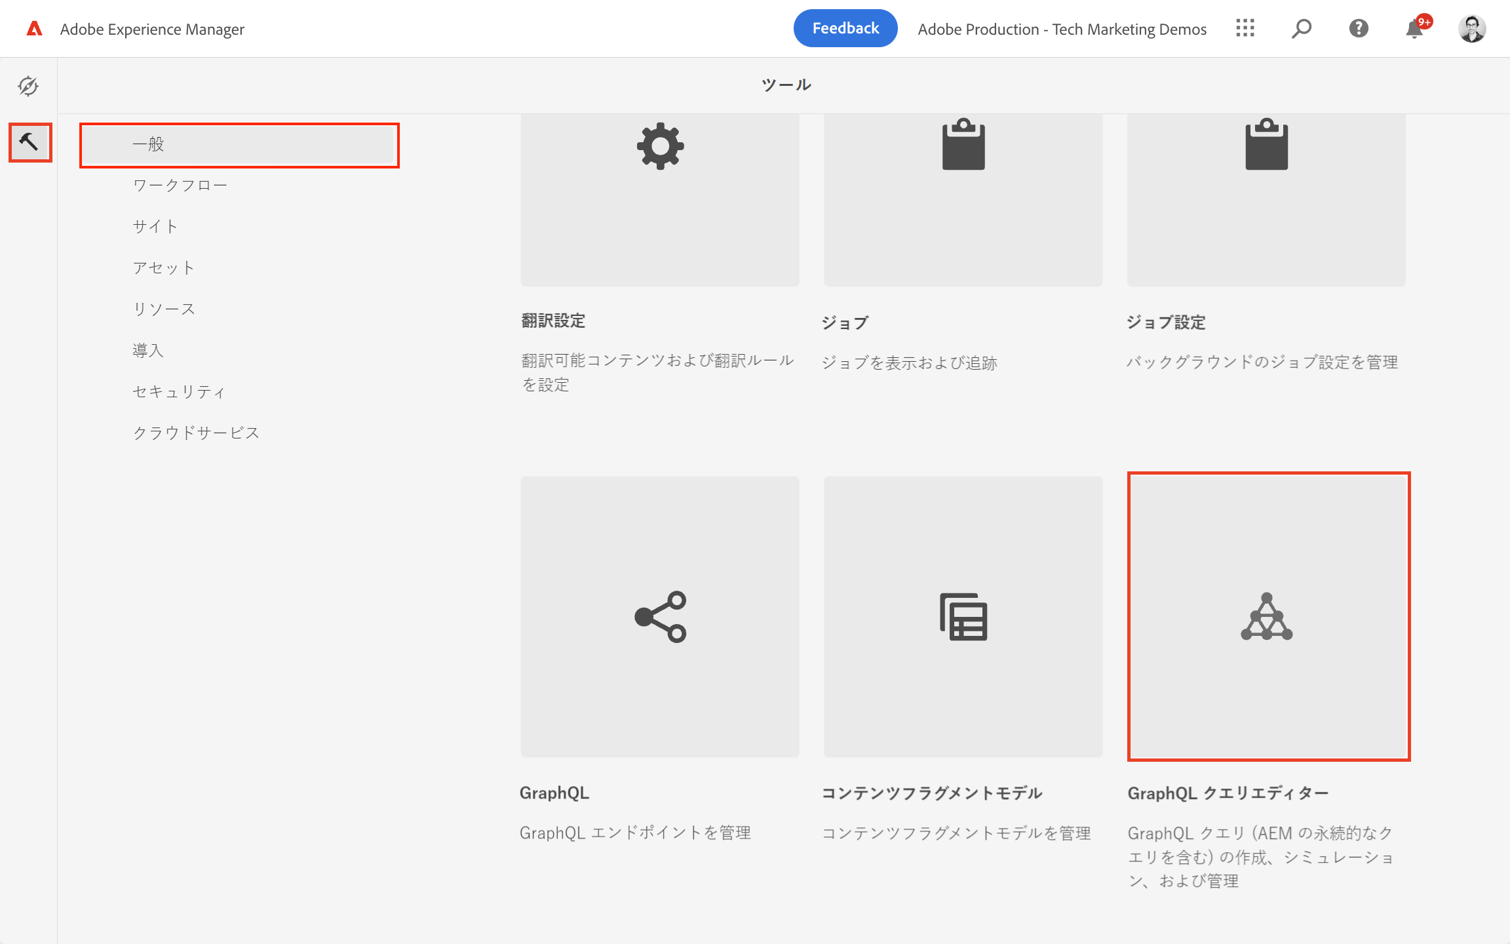Open the GraphQL クエリエディター card
1510x944 pixels.
click(1268, 616)
